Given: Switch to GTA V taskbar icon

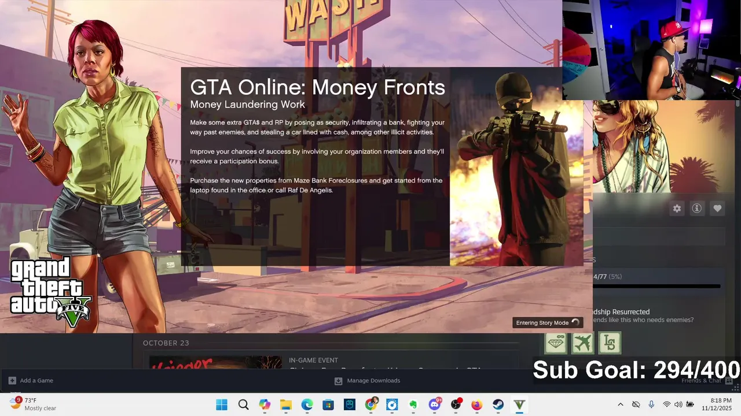Looking at the screenshot, I should point(519,404).
